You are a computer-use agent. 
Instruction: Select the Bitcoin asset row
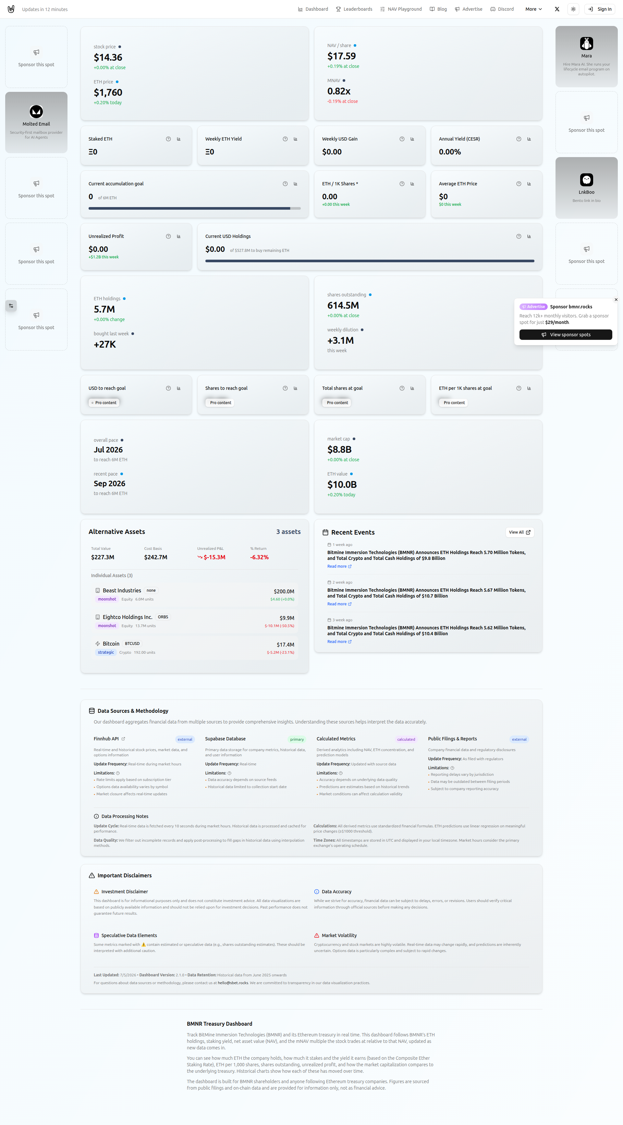point(195,648)
